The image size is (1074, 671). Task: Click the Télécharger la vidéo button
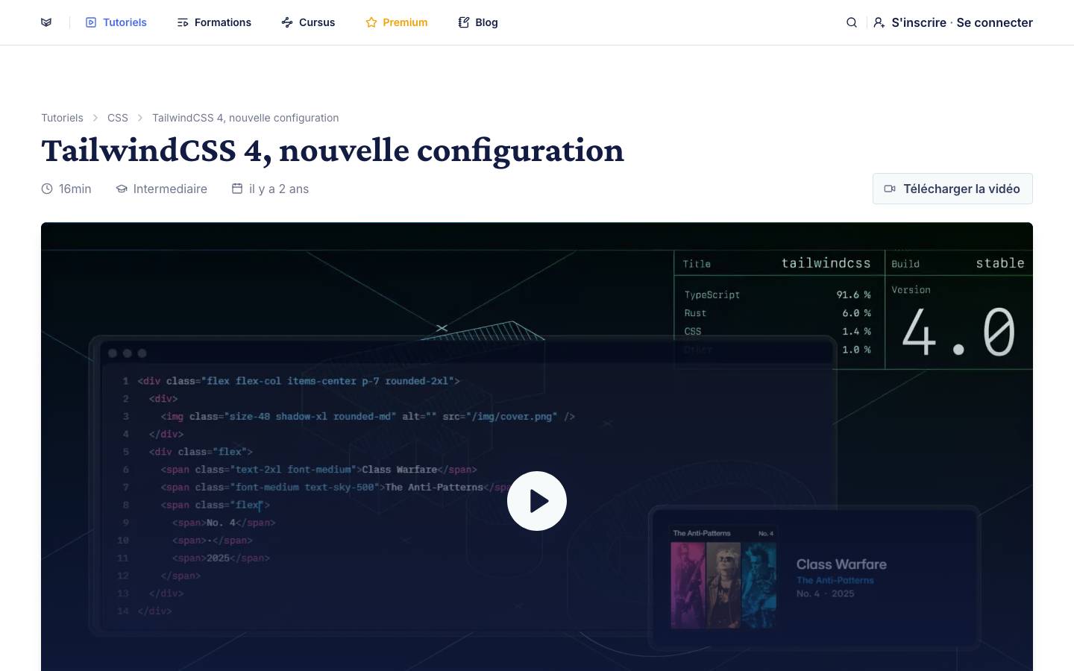[952, 189]
